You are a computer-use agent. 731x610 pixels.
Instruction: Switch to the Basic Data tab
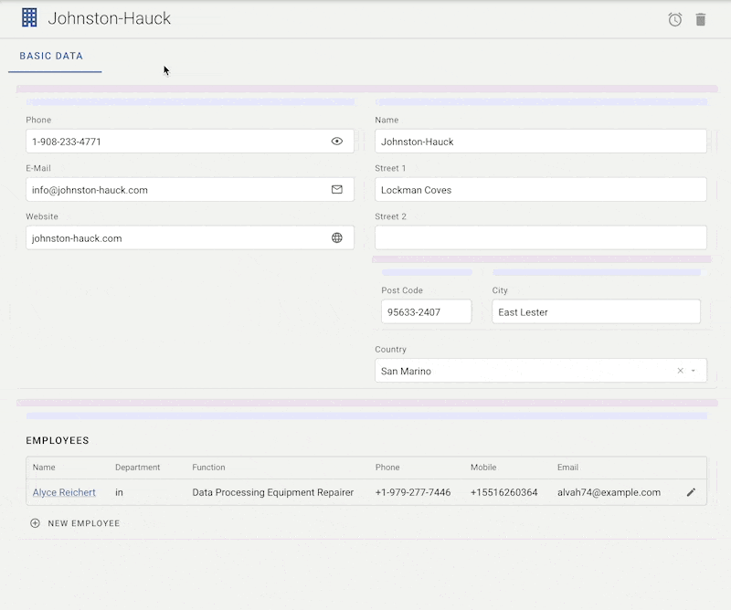point(51,56)
